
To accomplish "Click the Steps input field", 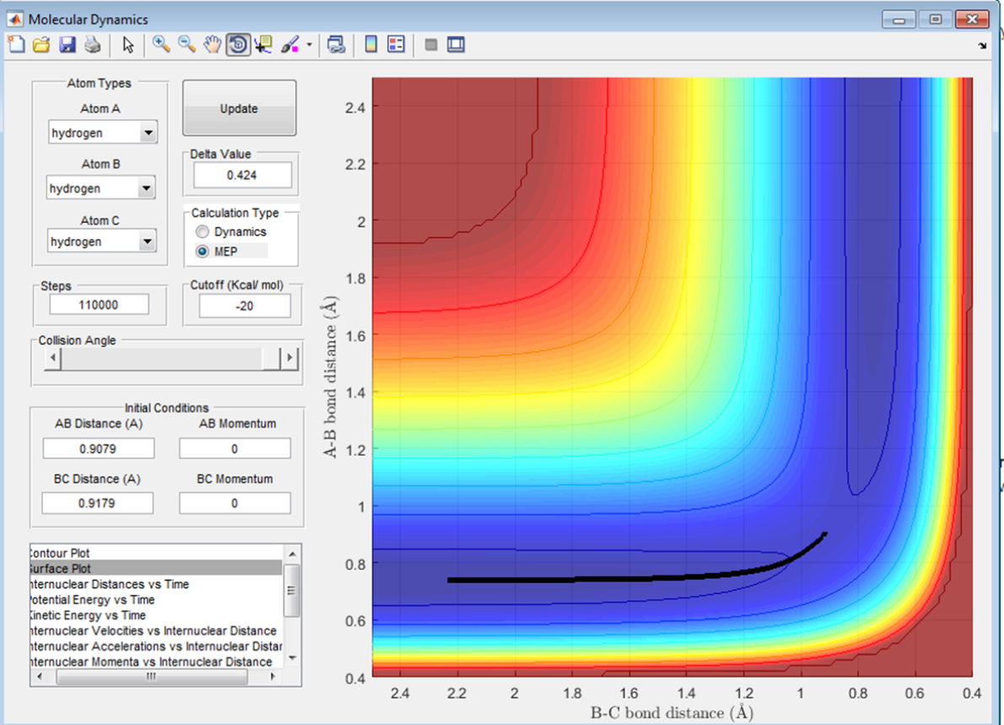I will coord(100,305).
